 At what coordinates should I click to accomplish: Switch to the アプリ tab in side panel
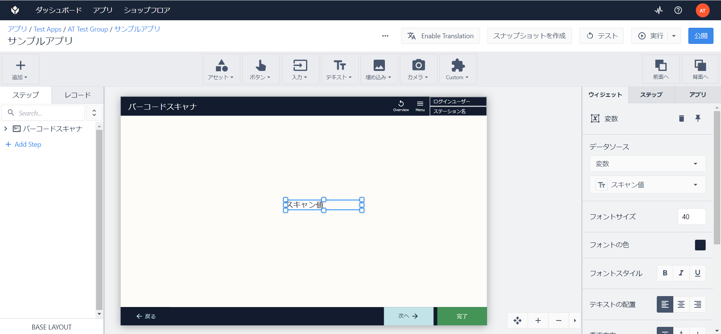(x=697, y=95)
